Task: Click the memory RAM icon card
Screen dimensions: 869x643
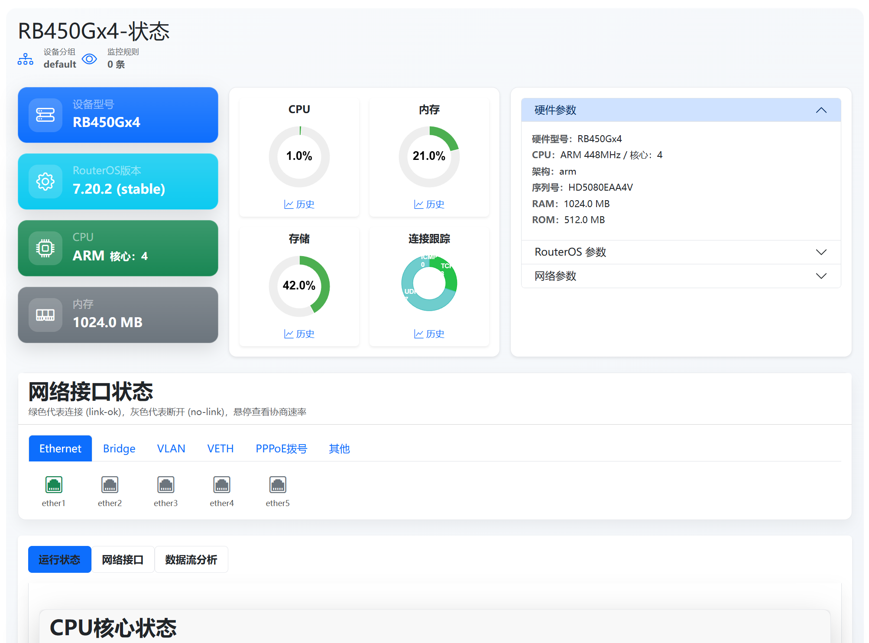Action: coord(45,315)
